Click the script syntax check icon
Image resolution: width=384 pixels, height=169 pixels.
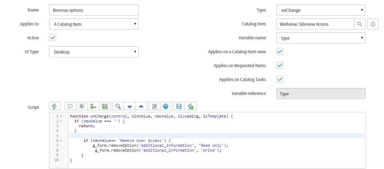click(x=191, y=106)
